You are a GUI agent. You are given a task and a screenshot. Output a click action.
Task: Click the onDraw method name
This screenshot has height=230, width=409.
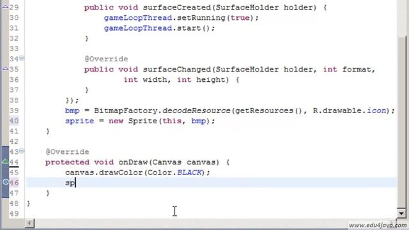(134, 162)
